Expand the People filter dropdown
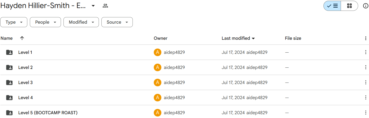The height and width of the screenshot is (118, 369). click(x=45, y=22)
